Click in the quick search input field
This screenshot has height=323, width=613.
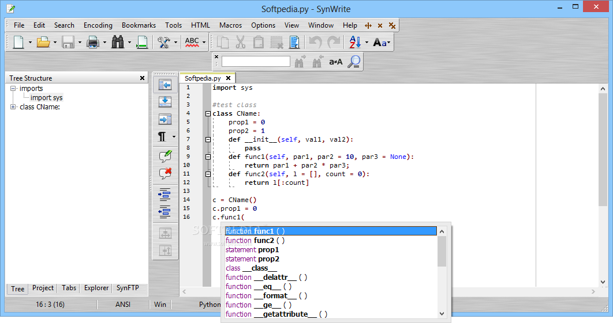256,62
